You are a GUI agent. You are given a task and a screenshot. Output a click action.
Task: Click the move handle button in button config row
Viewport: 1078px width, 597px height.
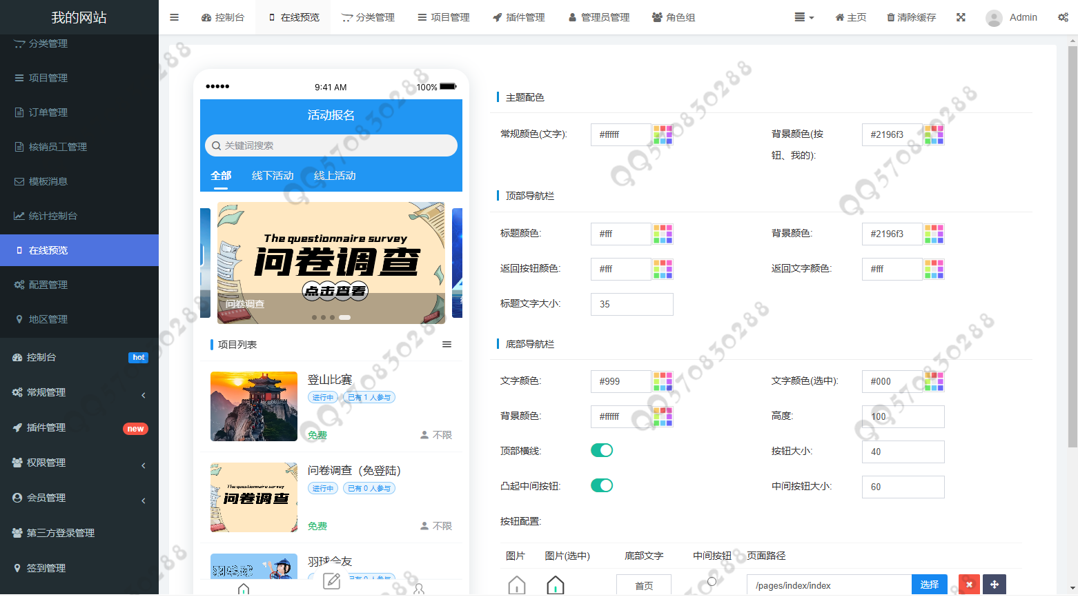click(x=994, y=585)
